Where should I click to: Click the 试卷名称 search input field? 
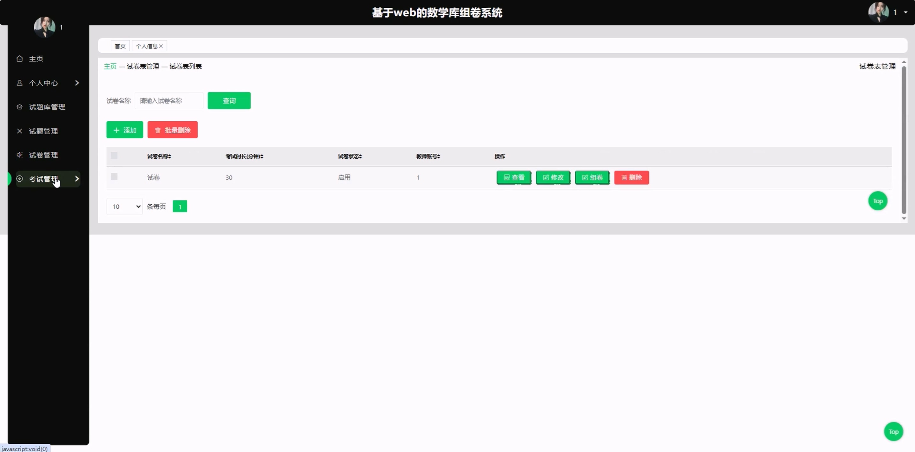[169, 101]
